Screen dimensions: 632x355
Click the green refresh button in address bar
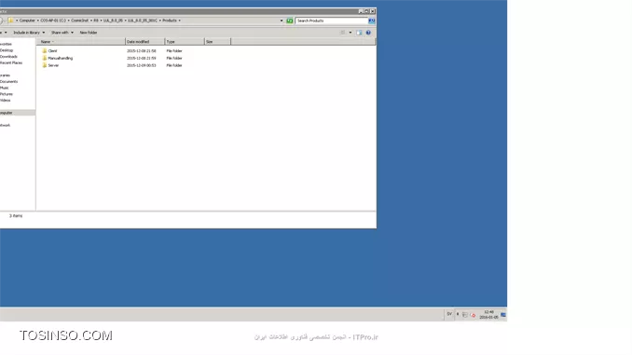point(289,20)
